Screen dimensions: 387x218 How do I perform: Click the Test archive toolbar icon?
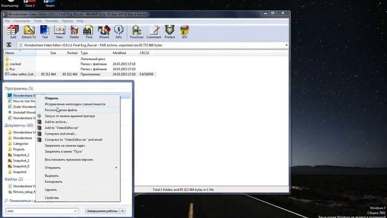click(45, 32)
